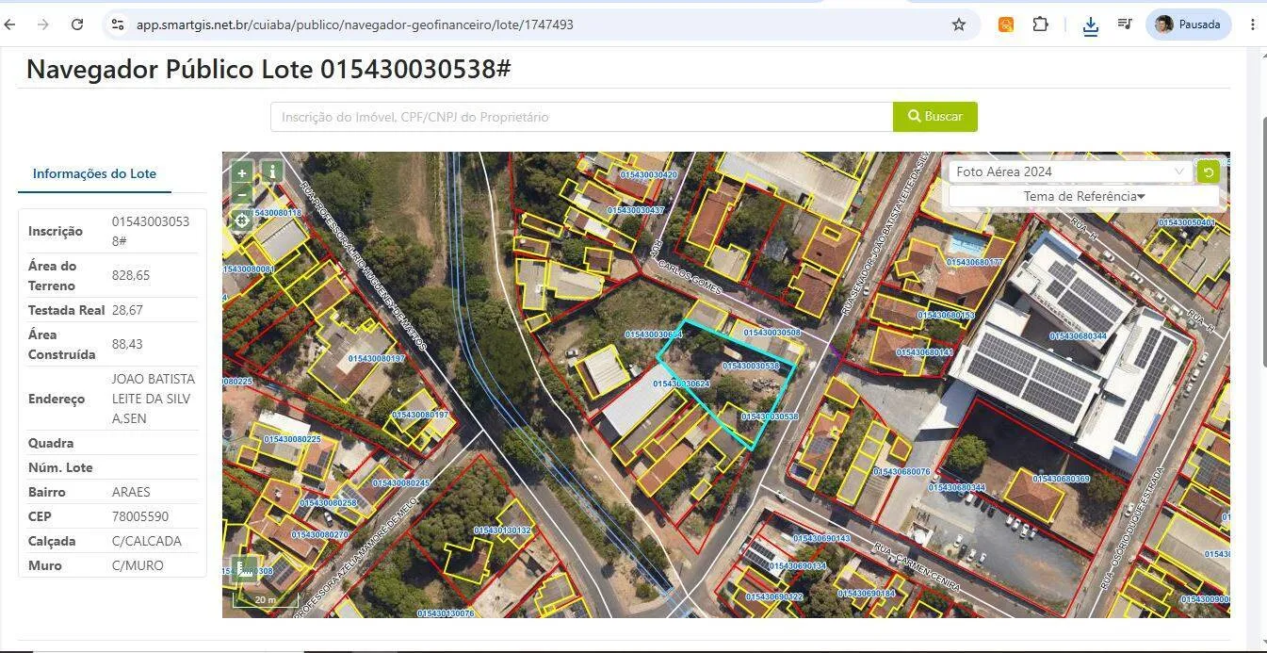Image resolution: width=1267 pixels, height=653 pixels.
Task: Click the Buscar search button
Action: pos(934,117)
